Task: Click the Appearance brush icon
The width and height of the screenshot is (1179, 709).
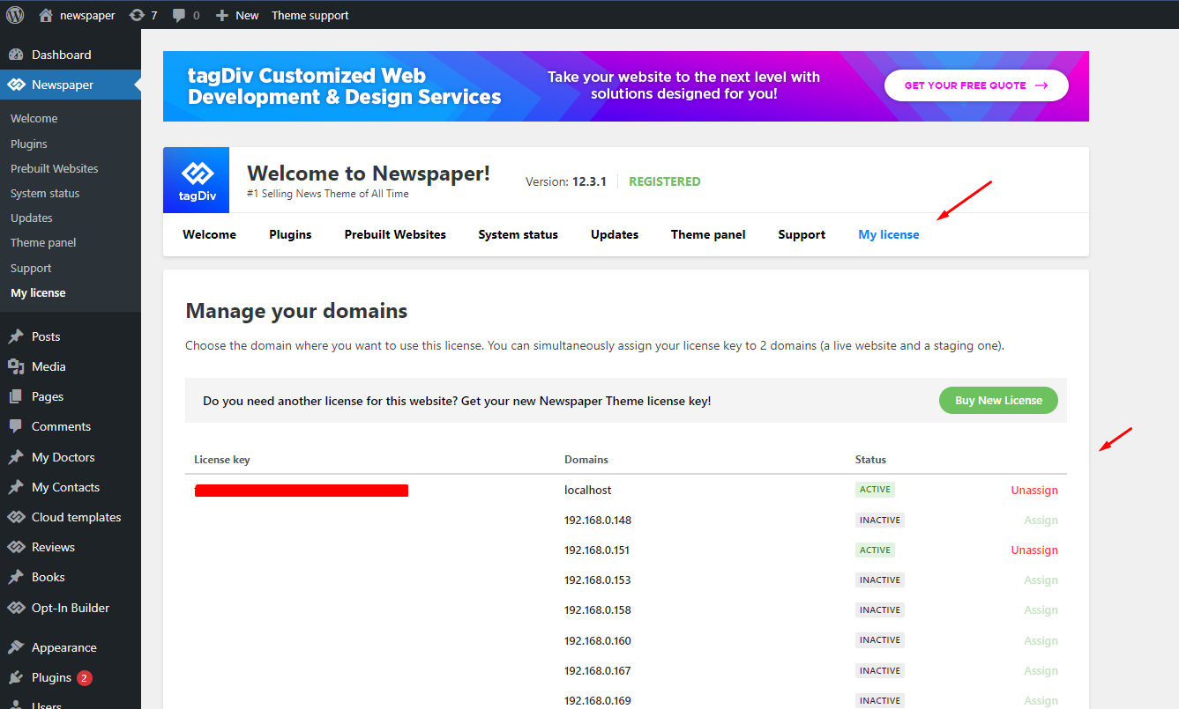Action: click(x=16, y=647)
